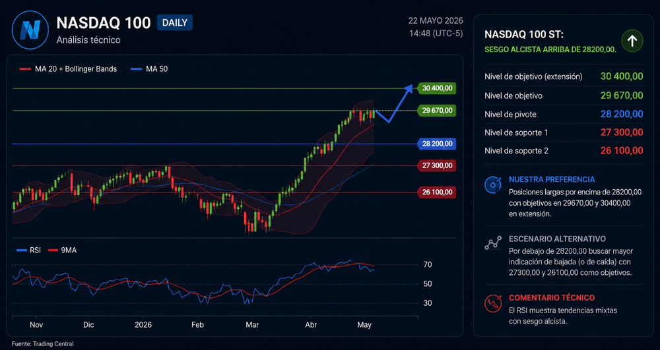Click the Nivel de soporte 1 label
660x350 pixels.
[517, 132]
